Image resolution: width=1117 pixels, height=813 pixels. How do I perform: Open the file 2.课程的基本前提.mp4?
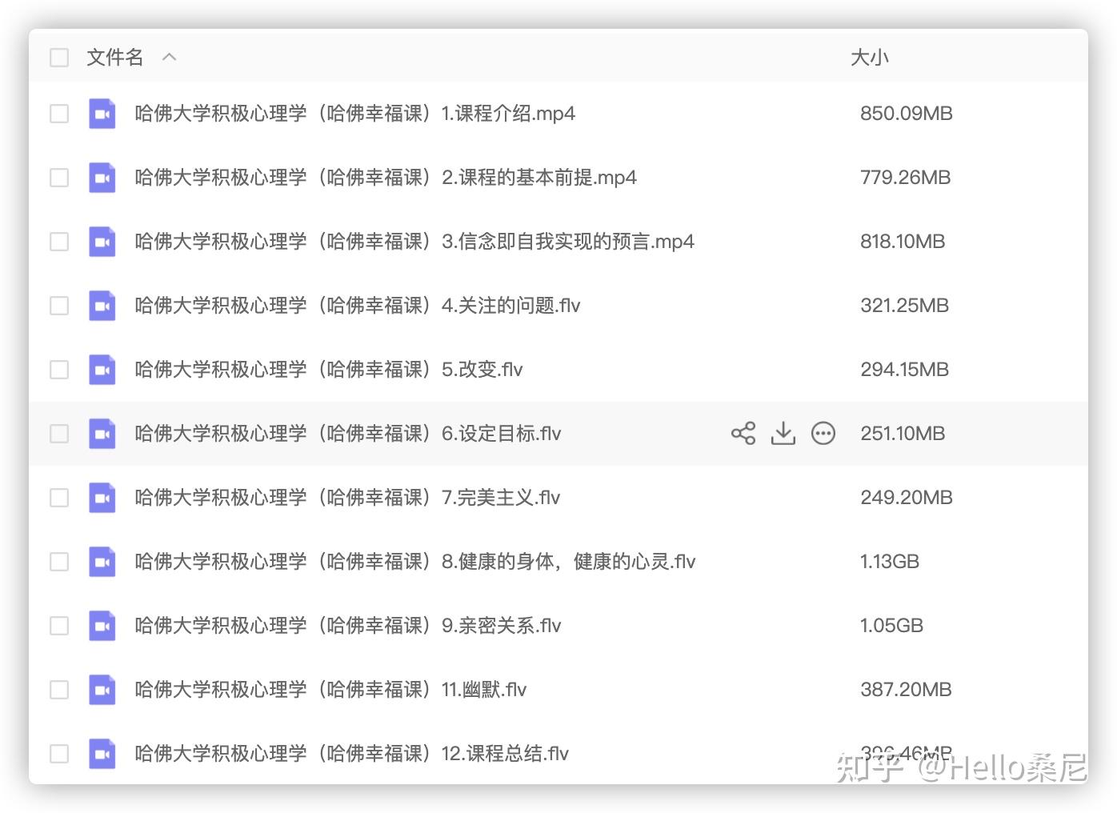coord(386,178)
